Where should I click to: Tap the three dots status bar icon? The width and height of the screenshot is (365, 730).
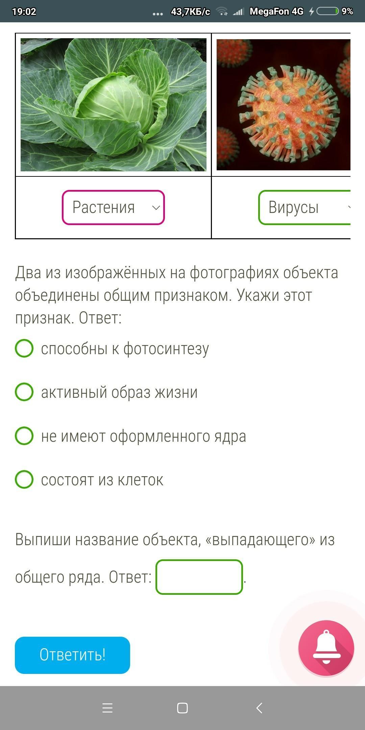pyautogui.click(x=158, y=14)
